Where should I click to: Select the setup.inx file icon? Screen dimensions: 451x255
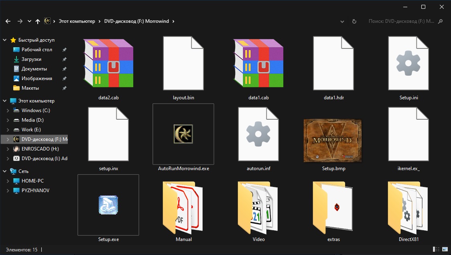pos(108,134)
